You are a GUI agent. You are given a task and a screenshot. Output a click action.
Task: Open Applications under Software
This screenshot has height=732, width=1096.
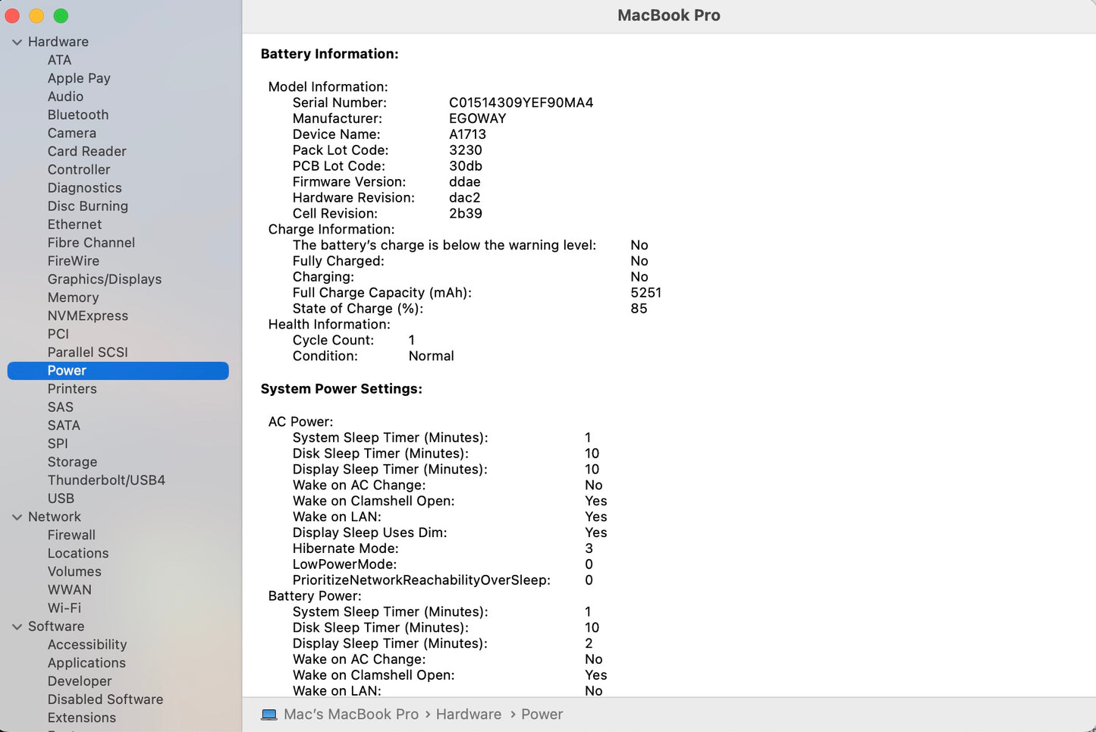pos(86,663)
